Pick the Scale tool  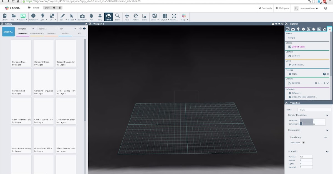(x=144, y=17)
